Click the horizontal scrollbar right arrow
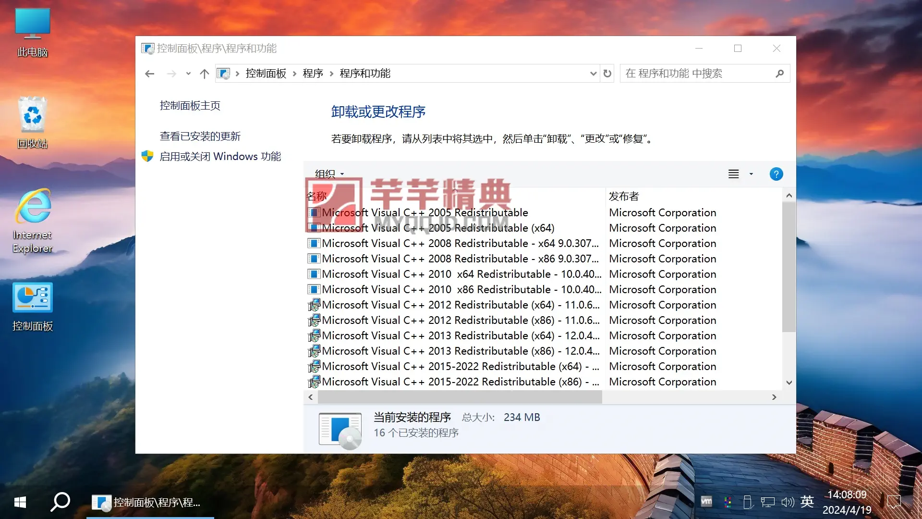Viewport: 922px width, 519px height. (x=774, y=397)
